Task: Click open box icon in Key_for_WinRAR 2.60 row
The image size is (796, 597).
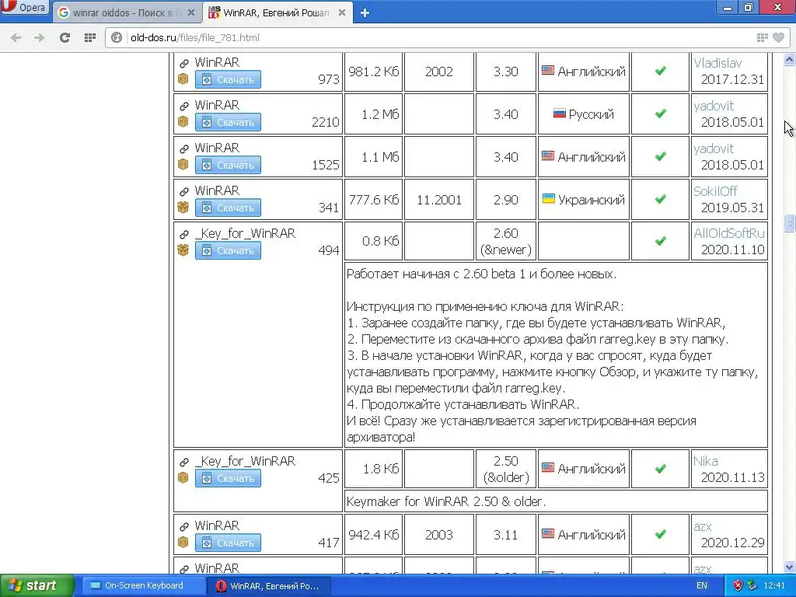Action: [183, 250]
